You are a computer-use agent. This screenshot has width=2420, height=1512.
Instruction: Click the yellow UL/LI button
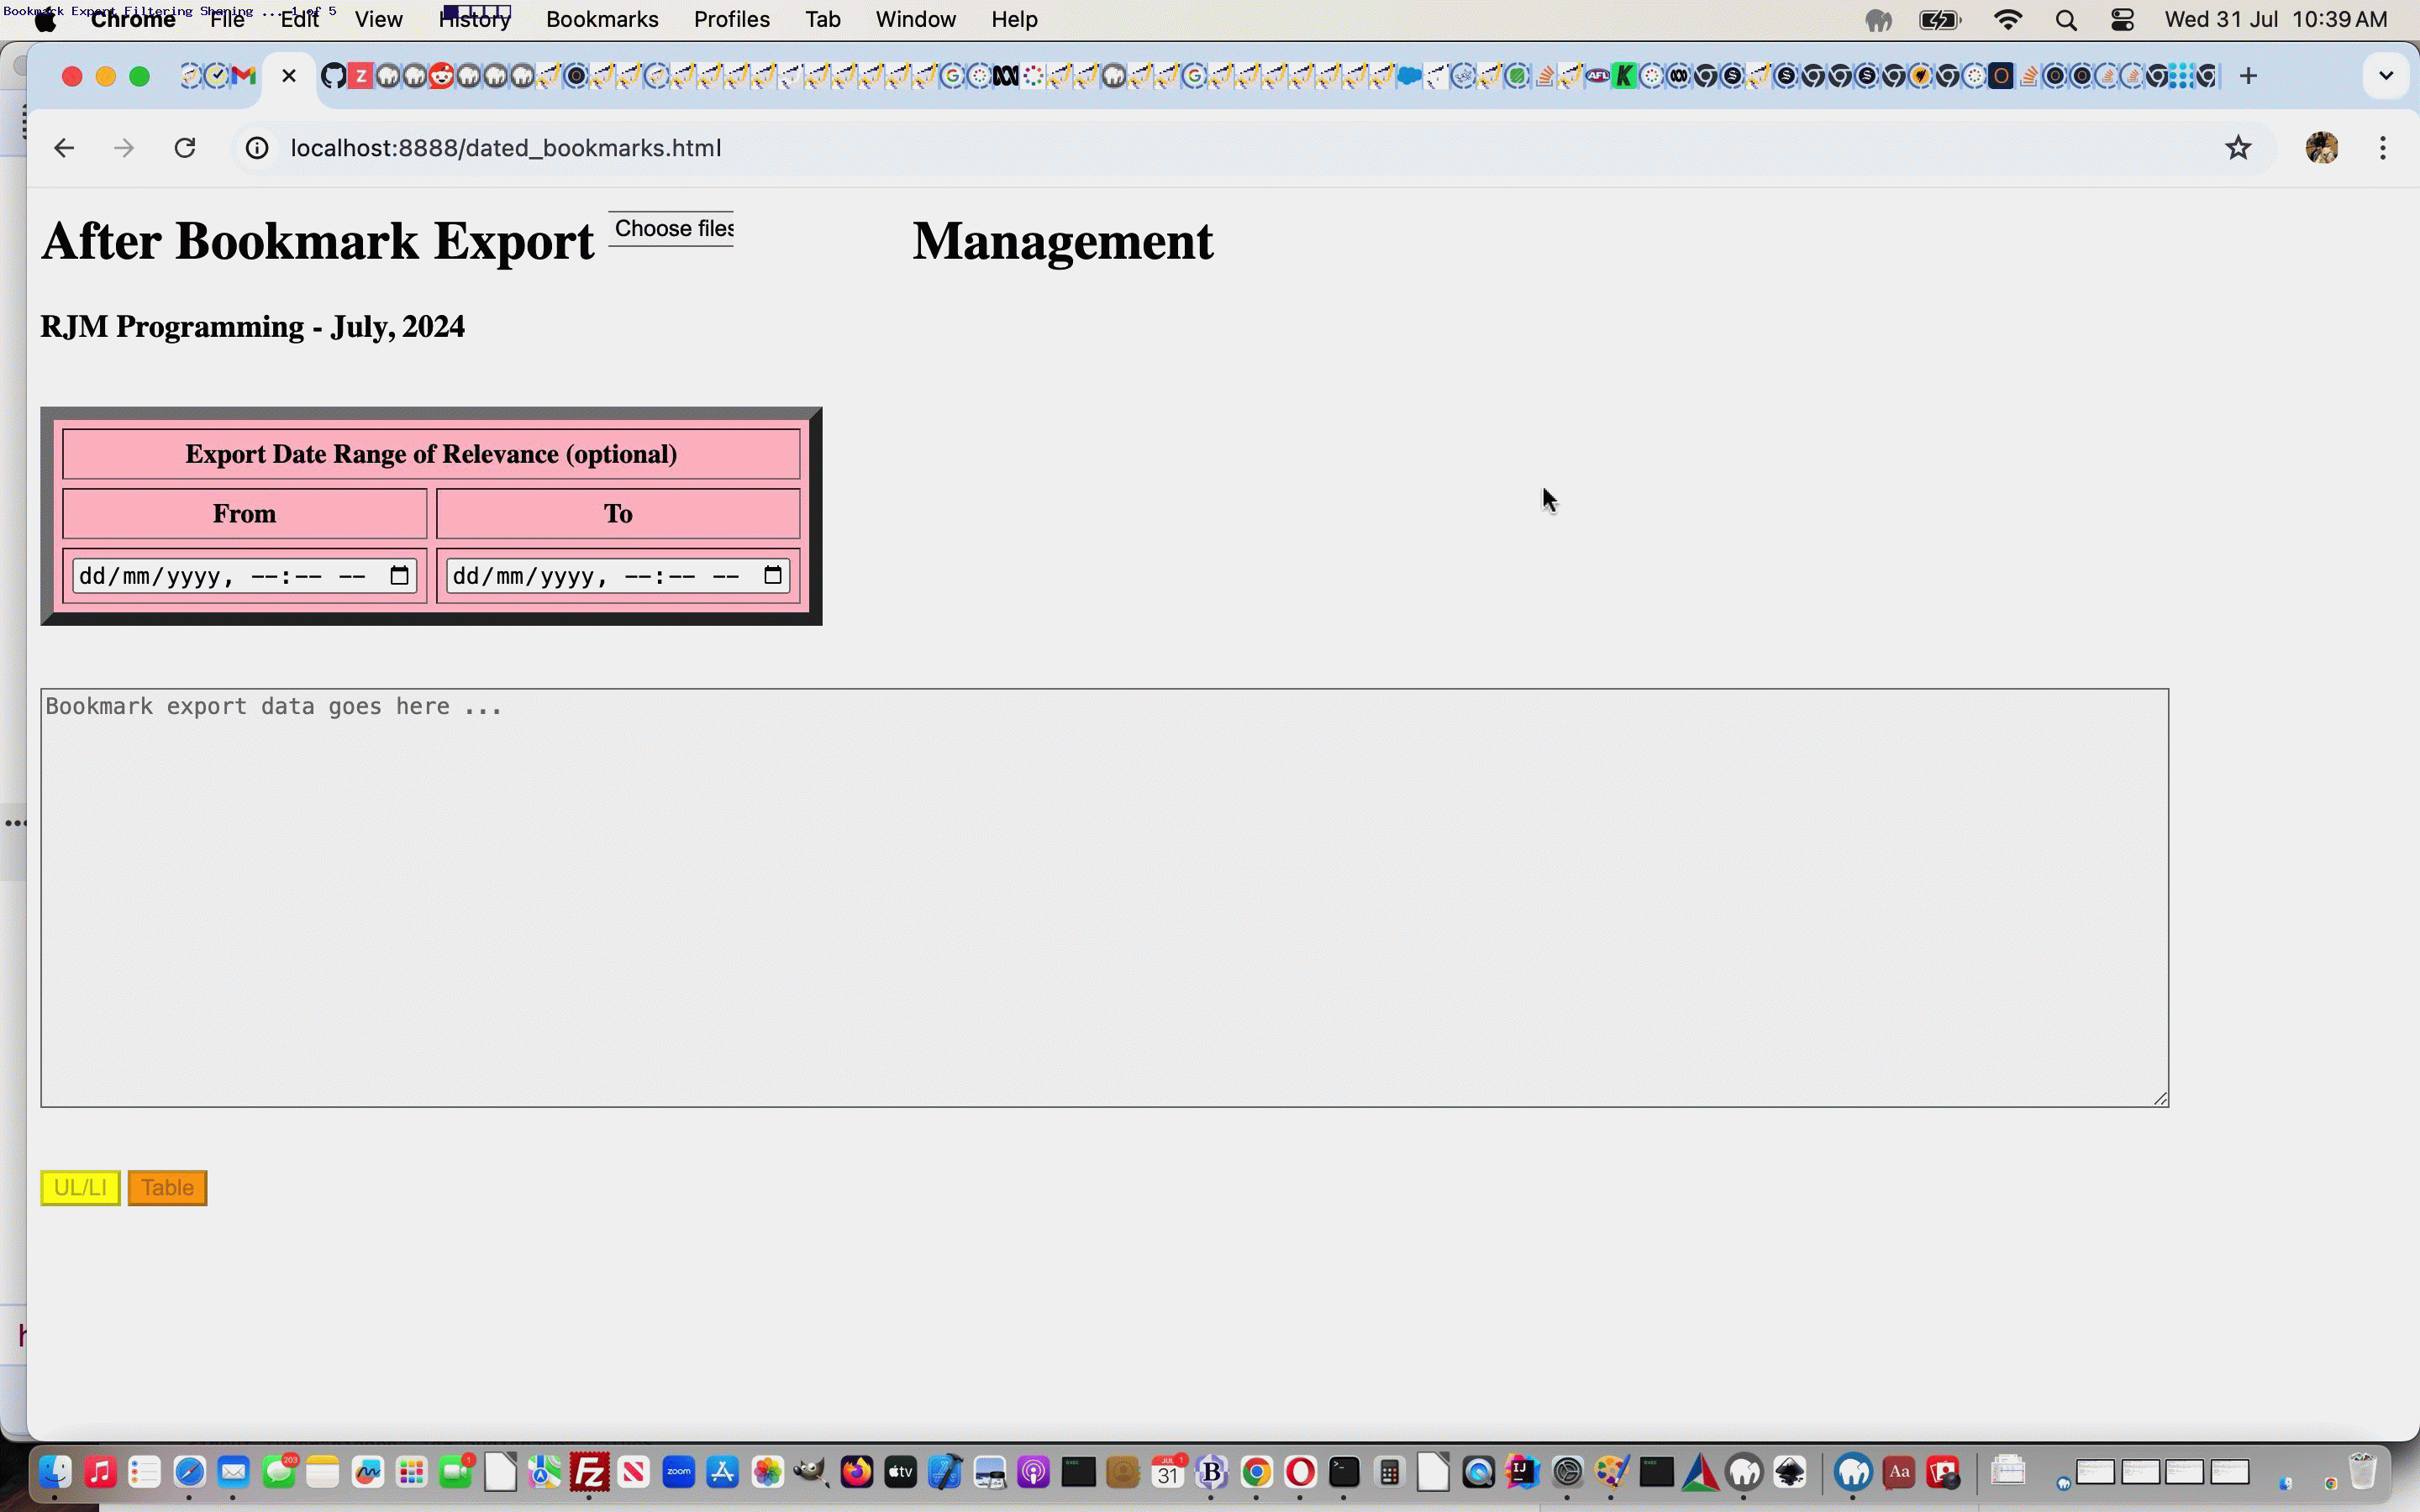click(x=80, y=1188)
